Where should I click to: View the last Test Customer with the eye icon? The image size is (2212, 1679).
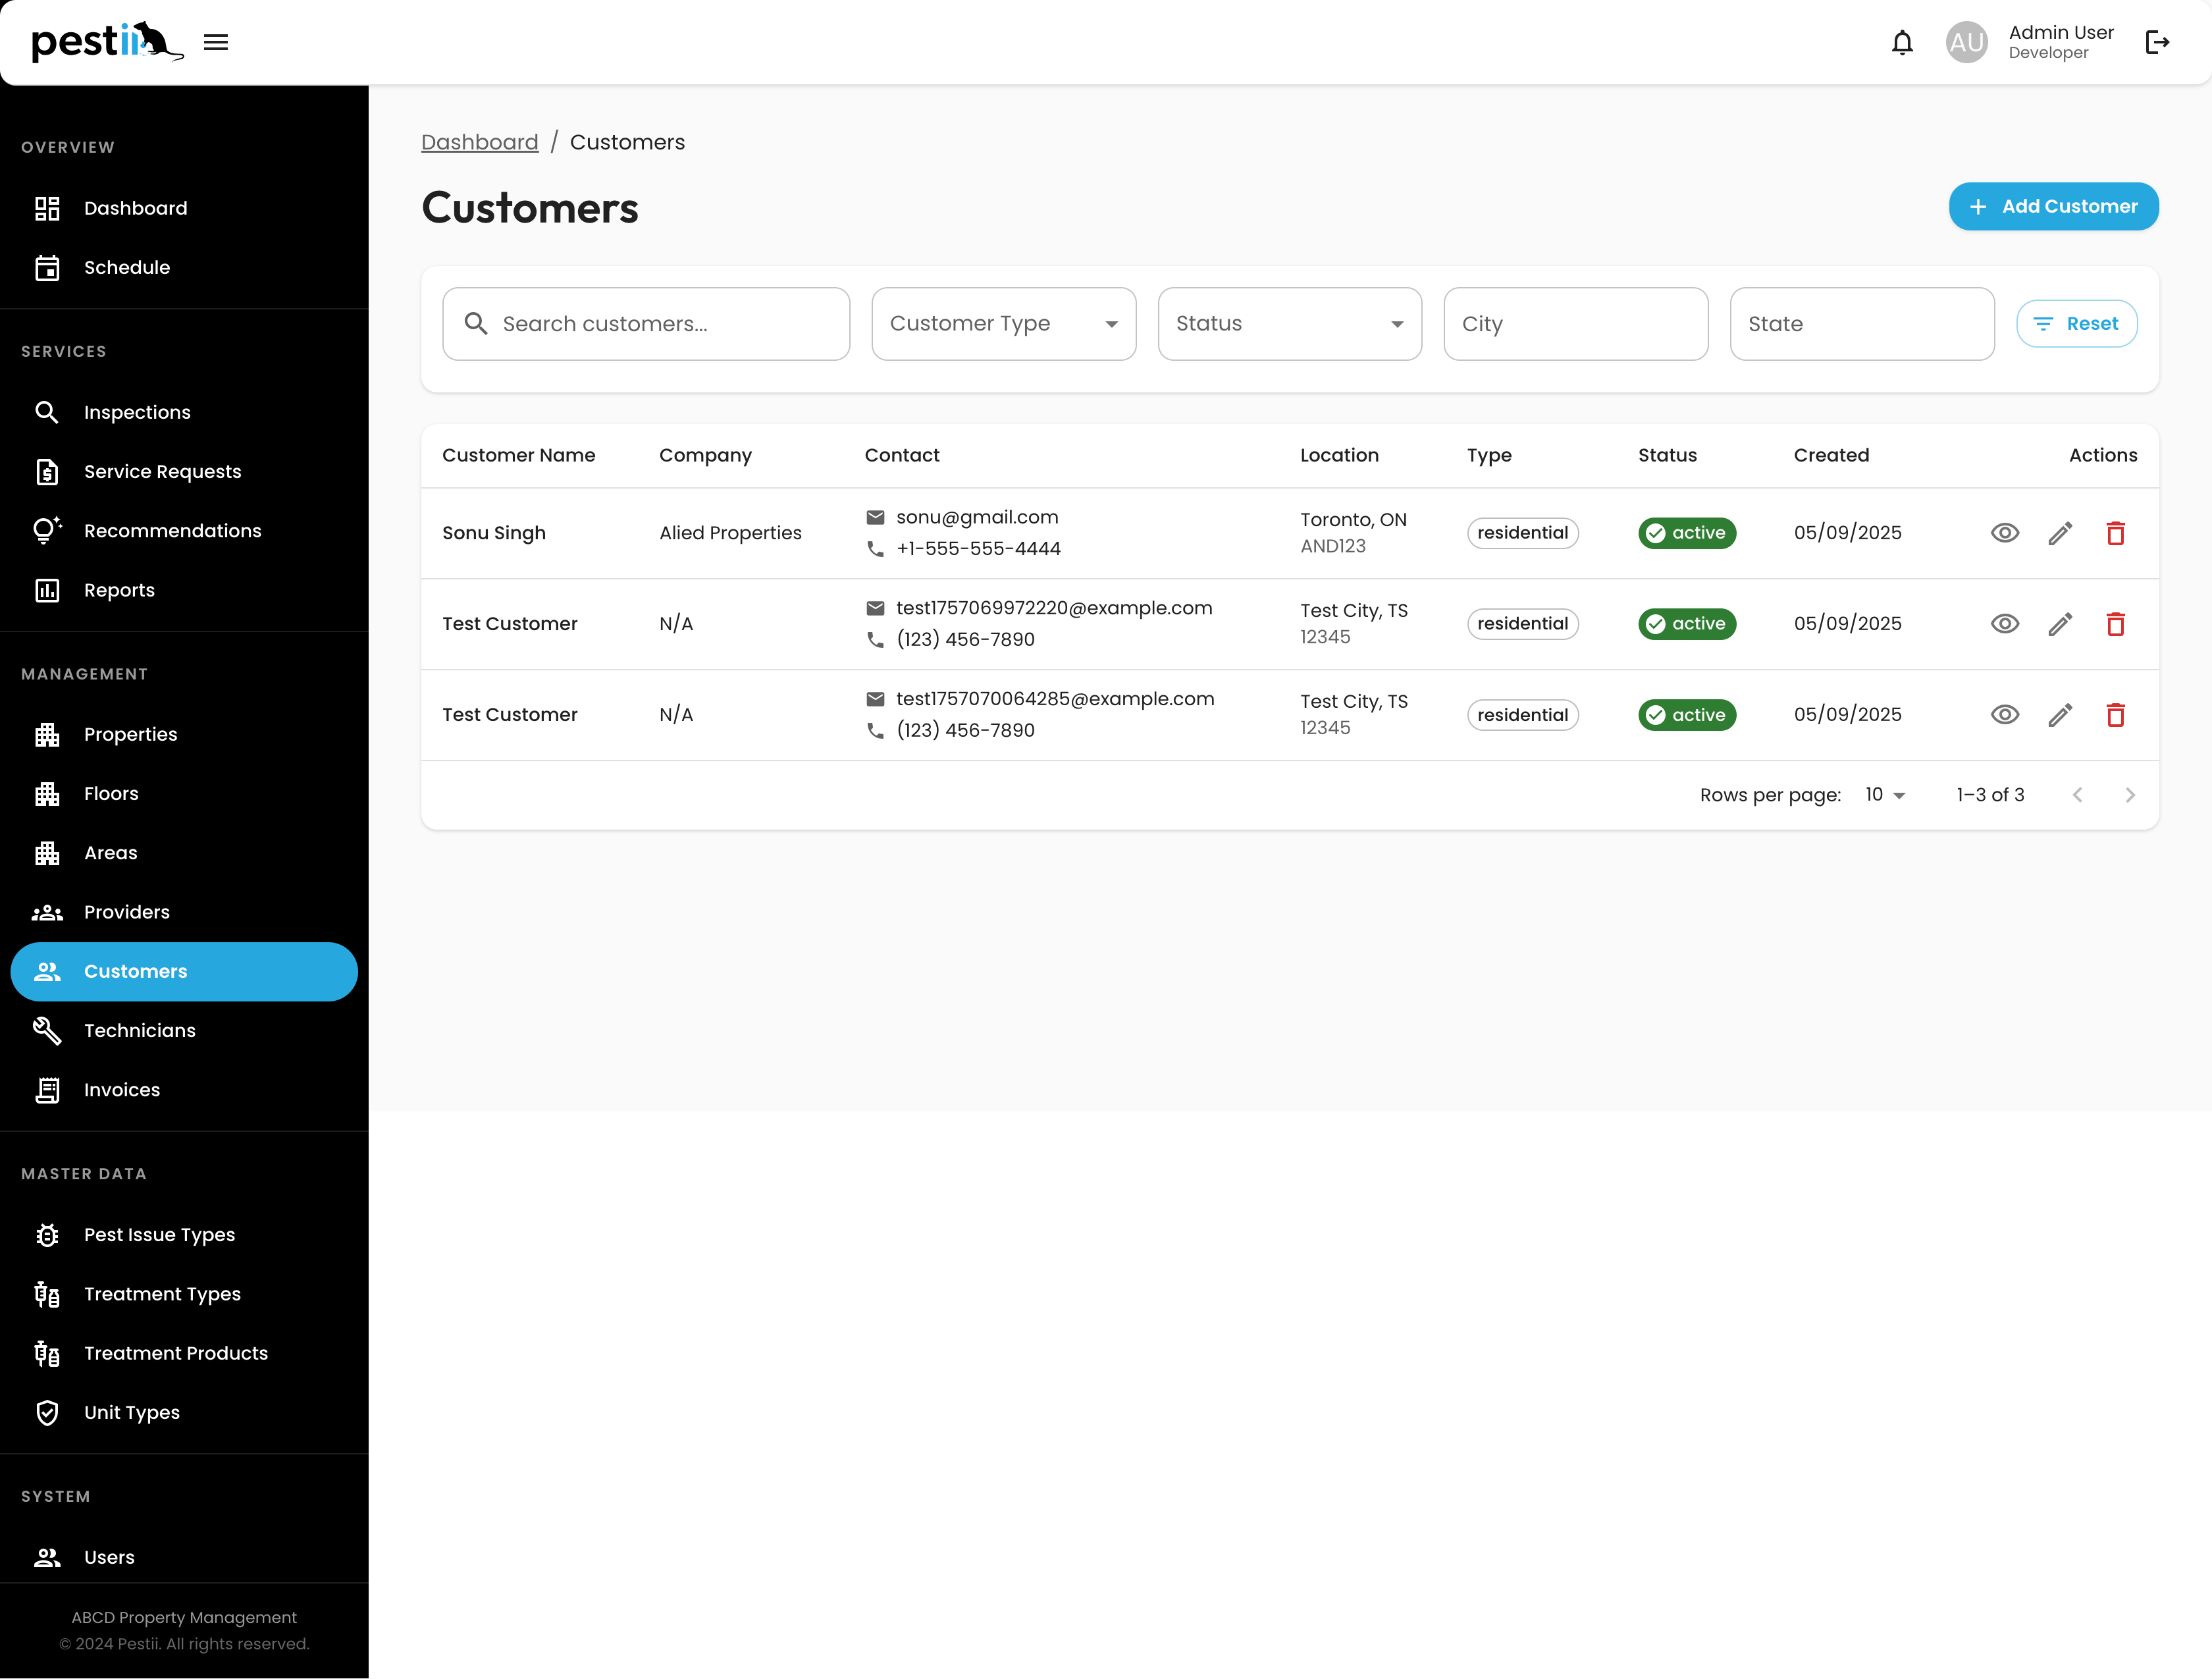coord(2004,715)
